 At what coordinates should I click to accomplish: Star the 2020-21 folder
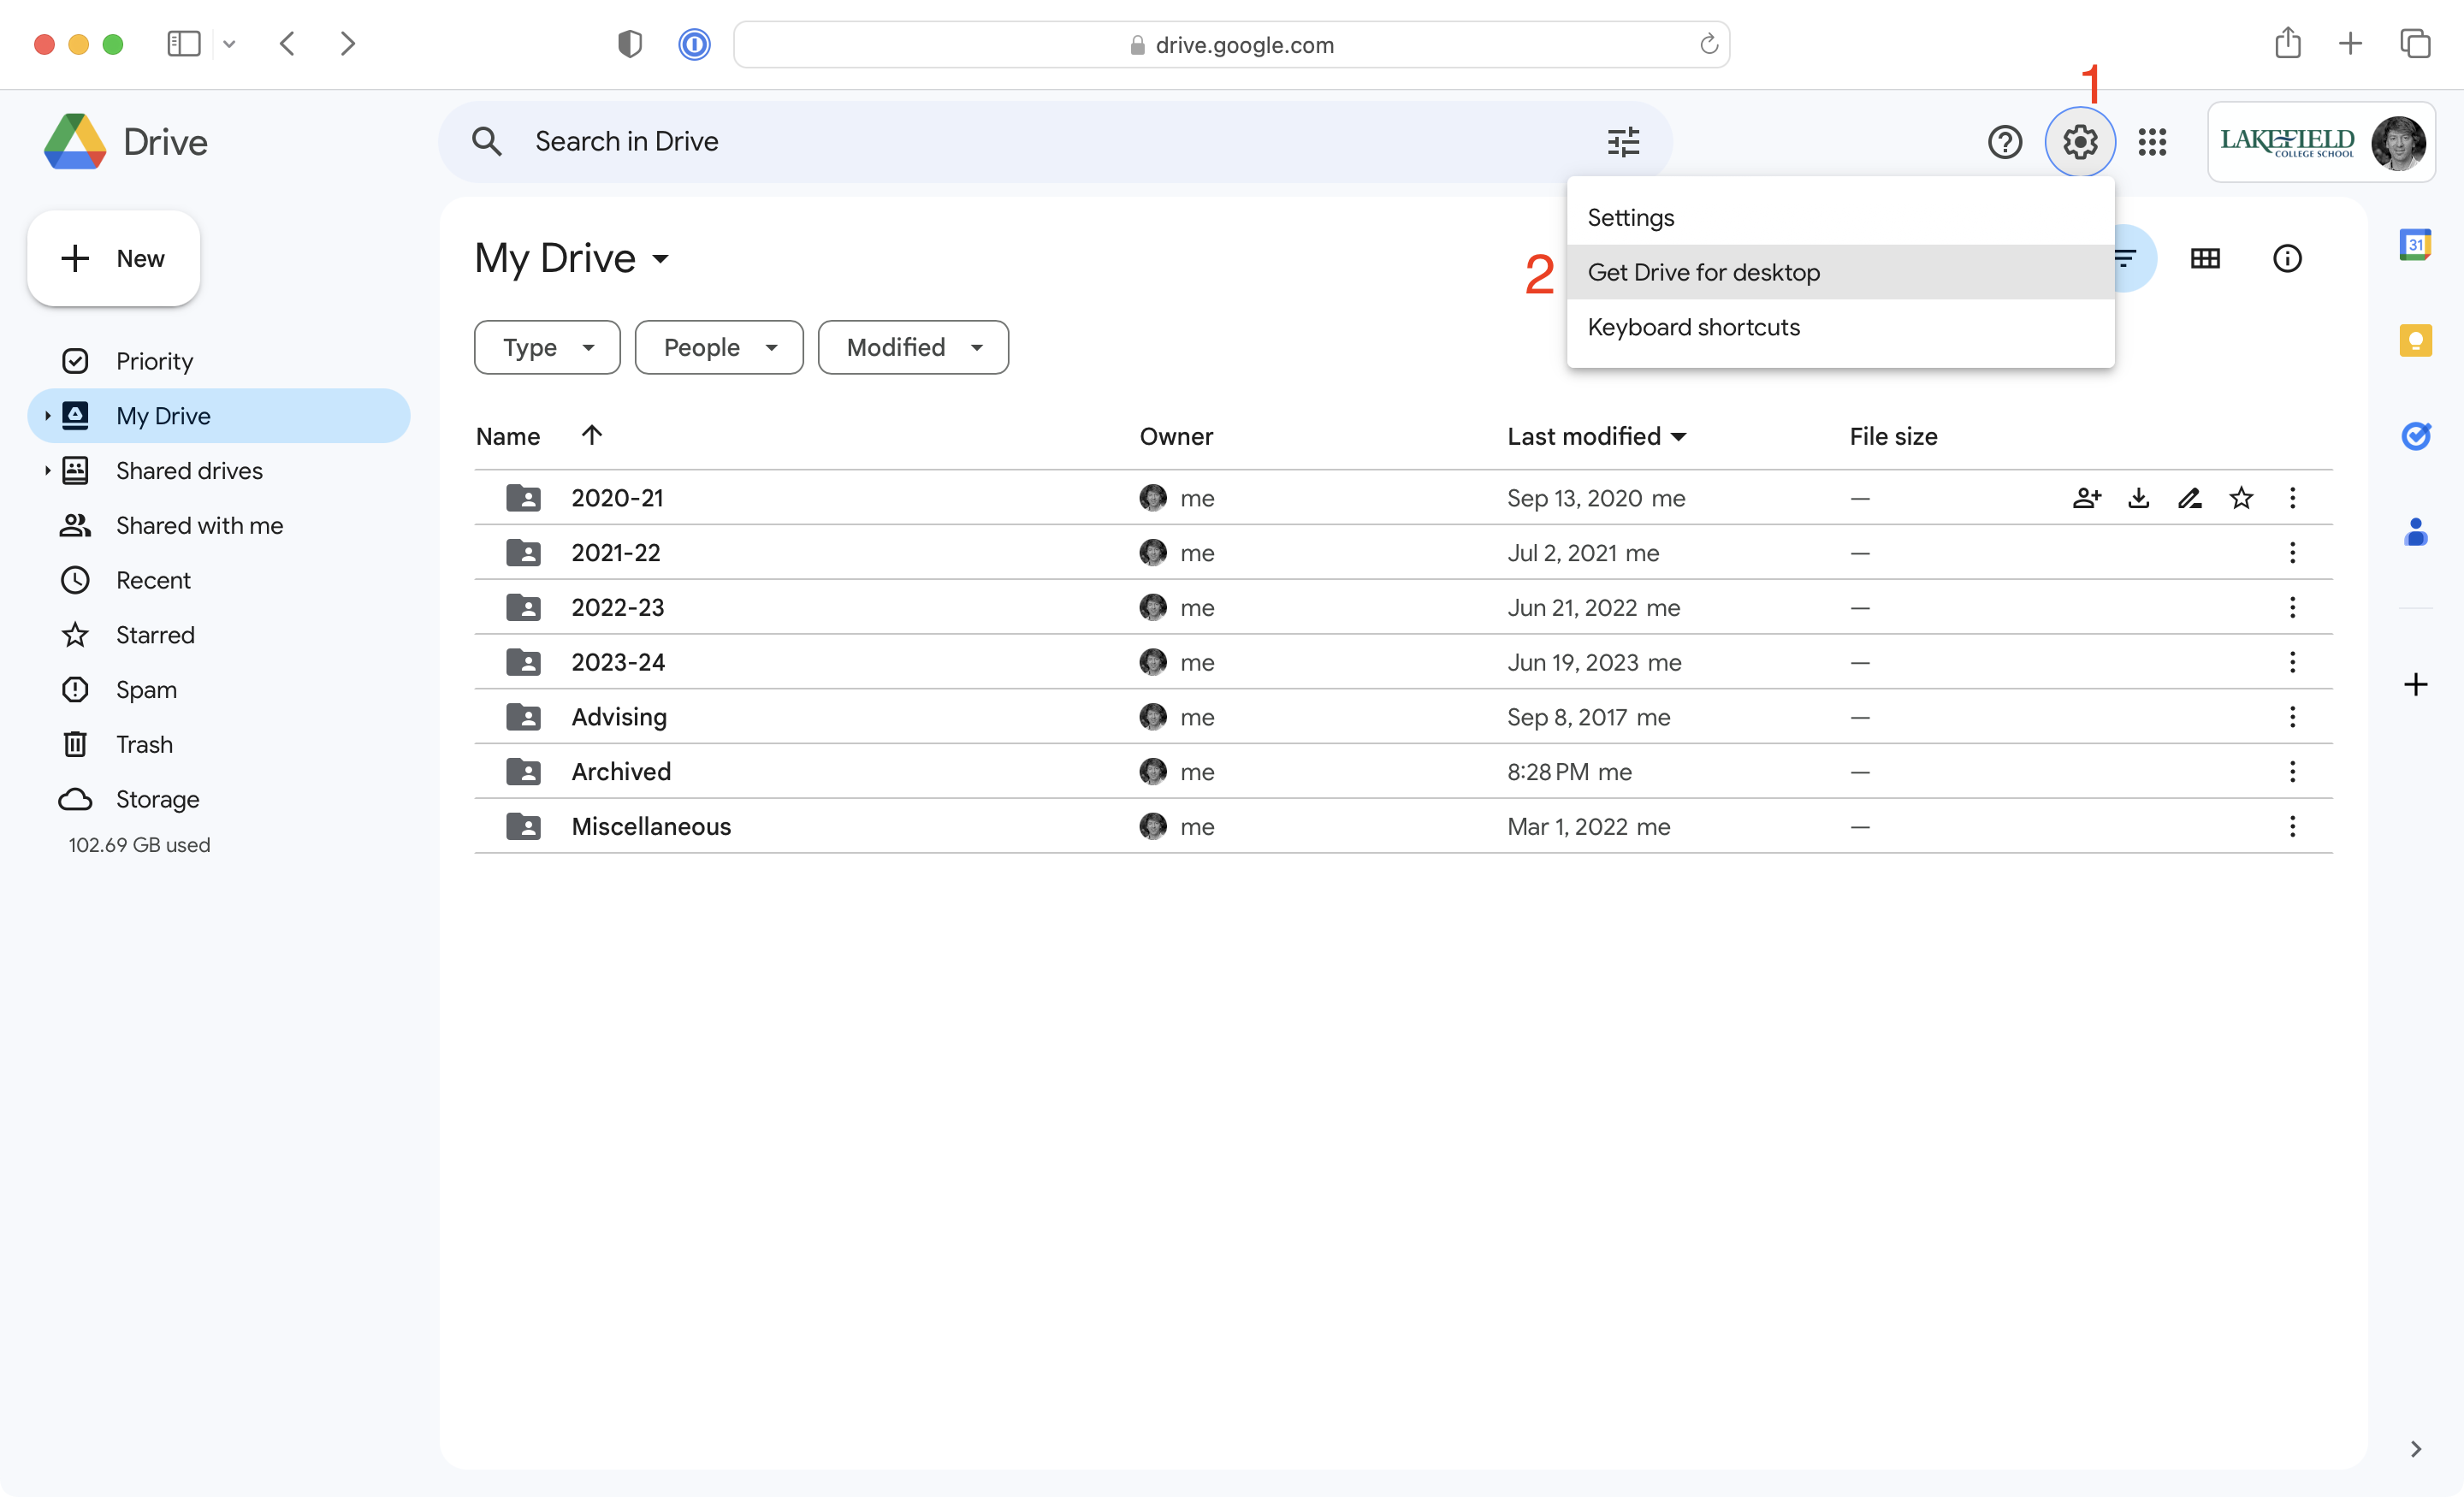click(2241, 498)
